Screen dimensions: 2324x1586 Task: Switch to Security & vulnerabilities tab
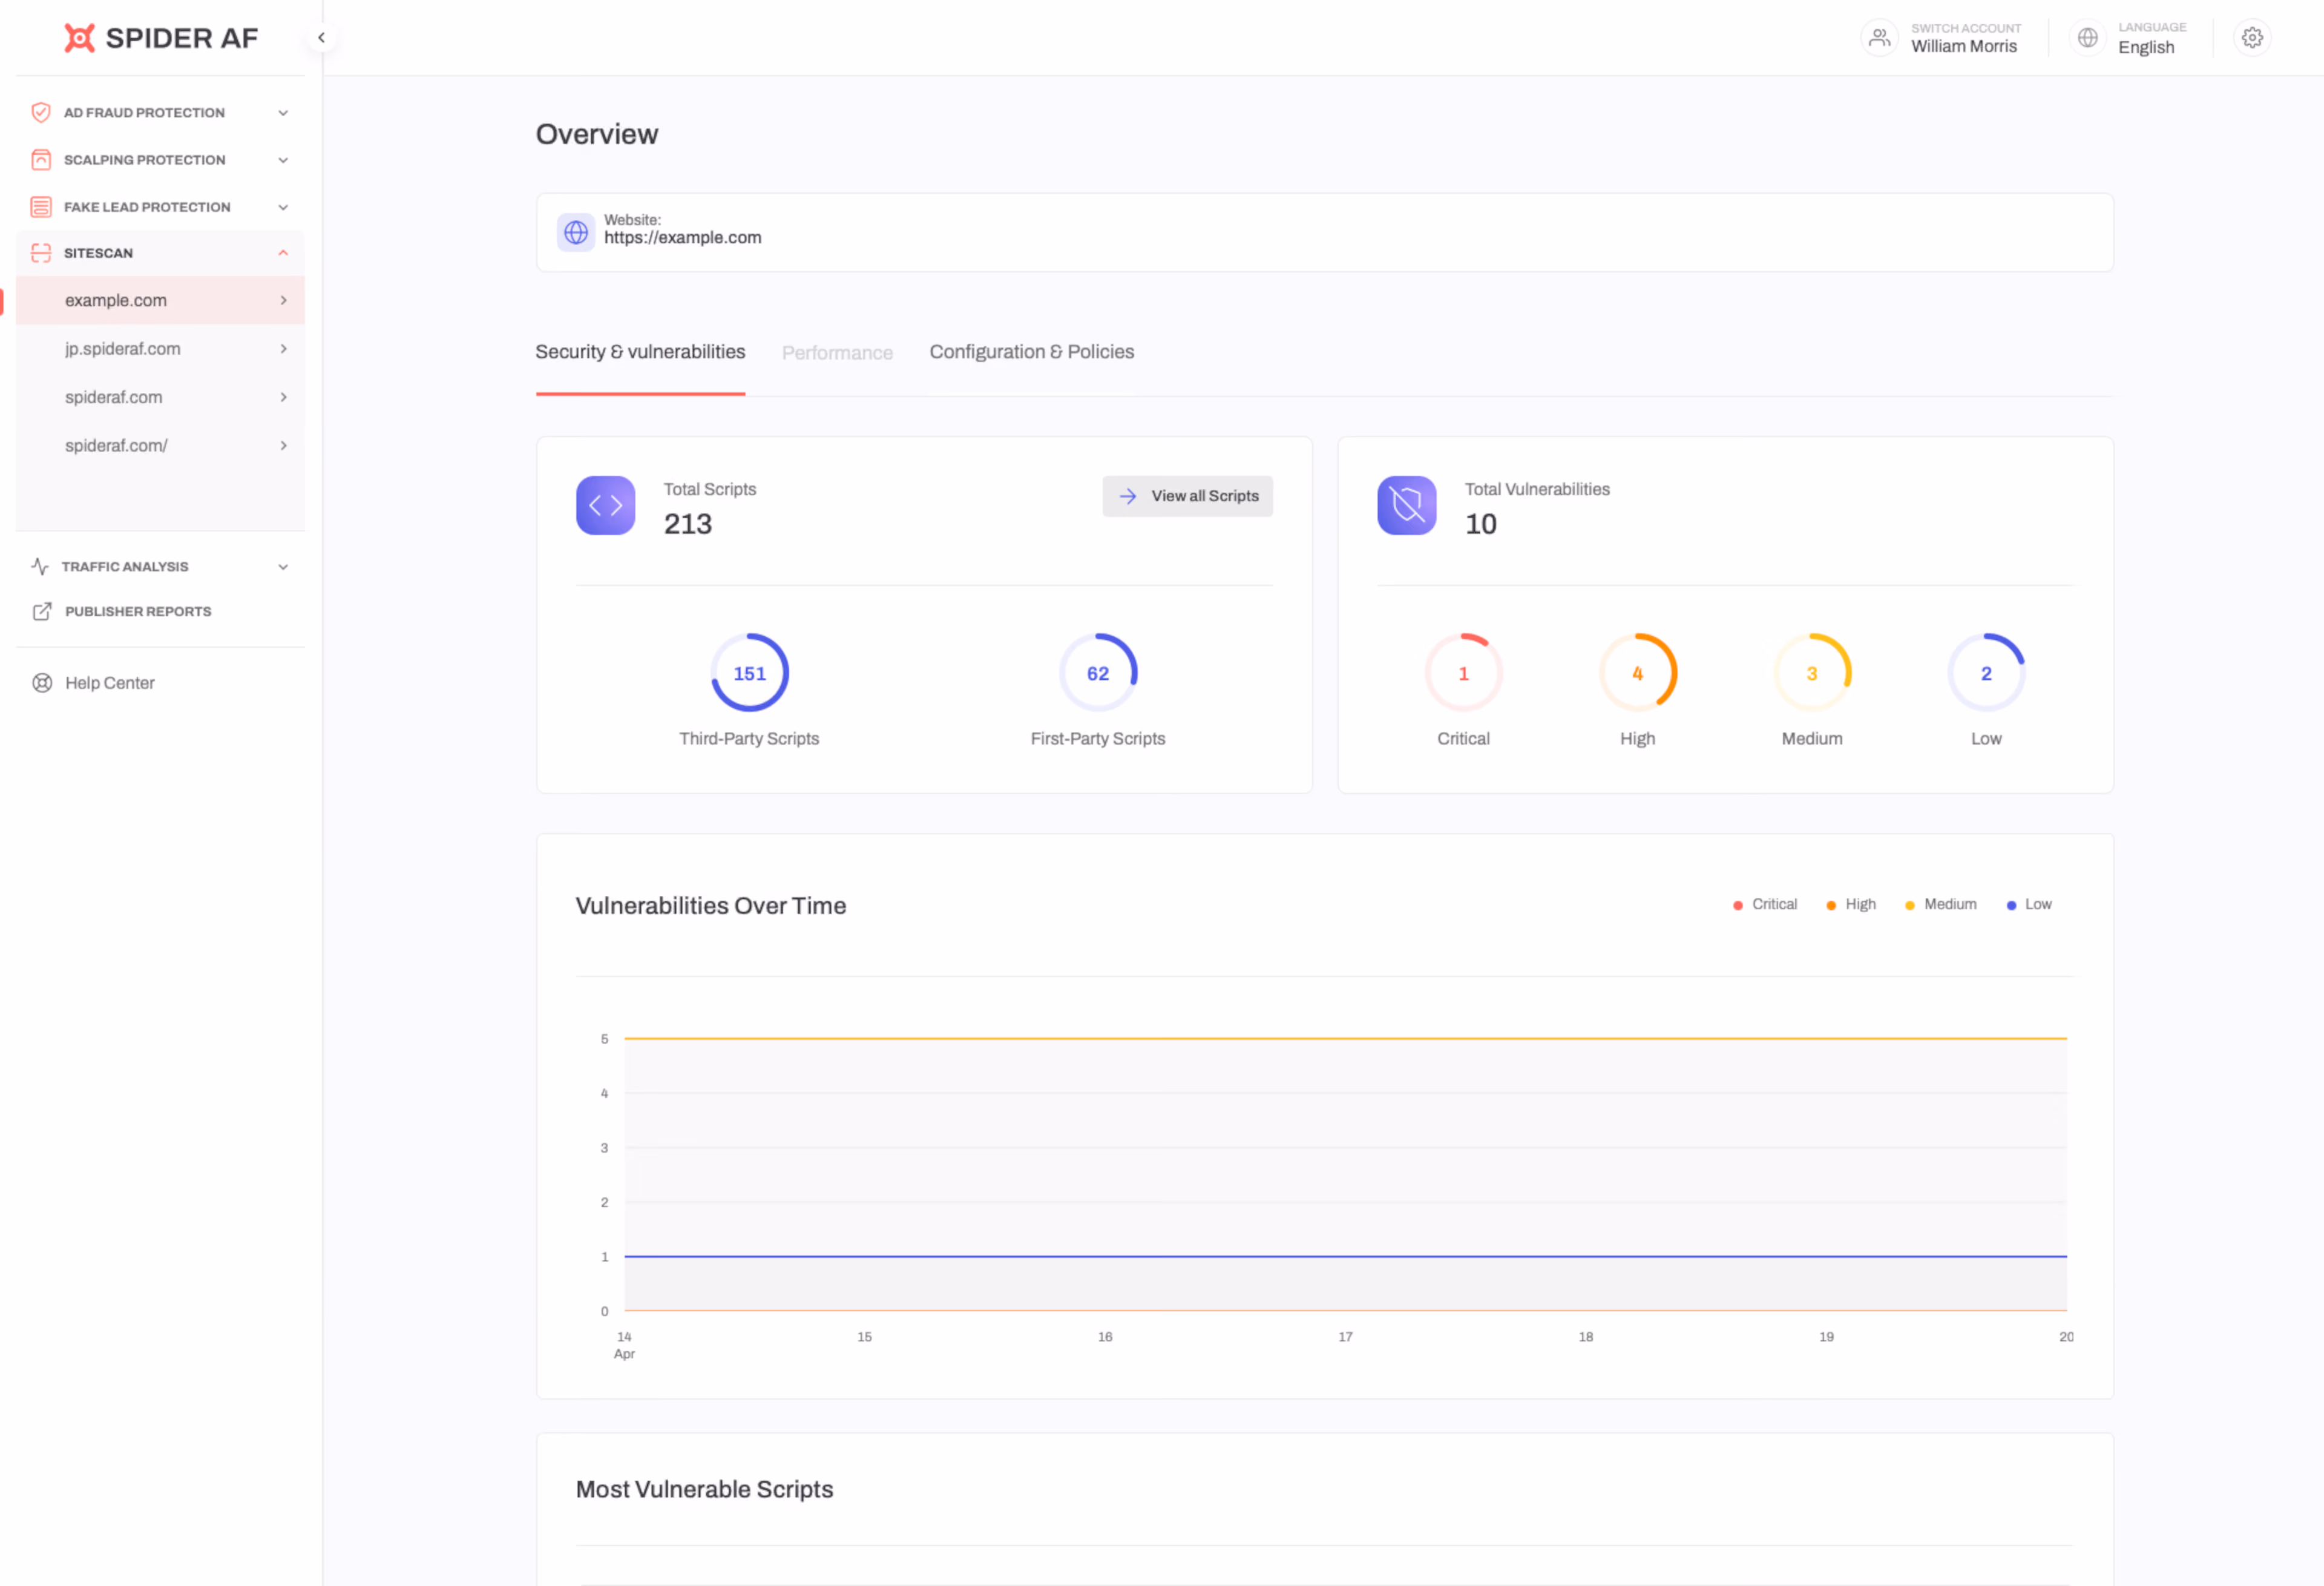(640, 352)
